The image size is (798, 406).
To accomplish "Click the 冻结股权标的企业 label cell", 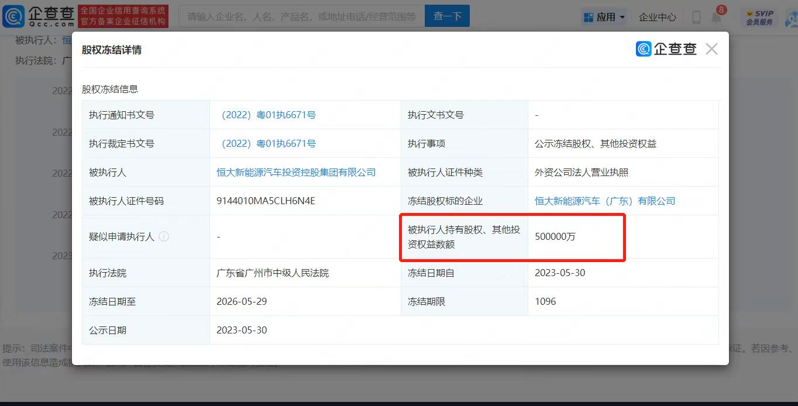I will tap(465, 201).
